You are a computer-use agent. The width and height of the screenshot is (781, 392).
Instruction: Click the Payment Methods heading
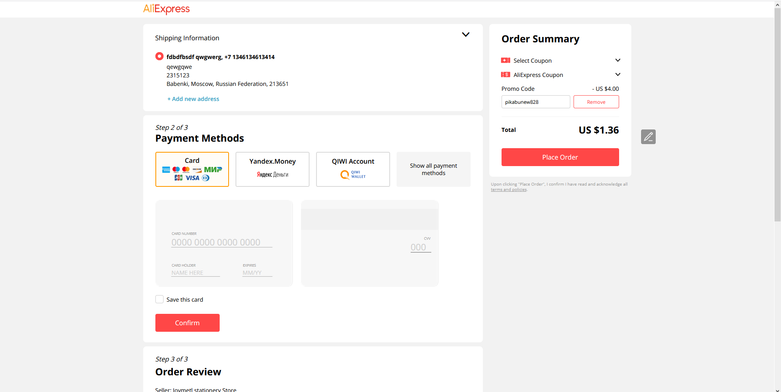point(200,138)
